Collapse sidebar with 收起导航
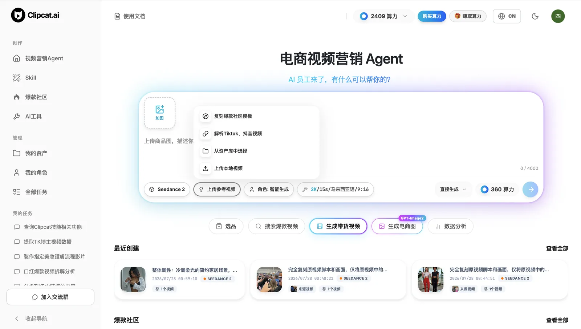581x329 pixels. pyautogui.click(x=31, y=319)
